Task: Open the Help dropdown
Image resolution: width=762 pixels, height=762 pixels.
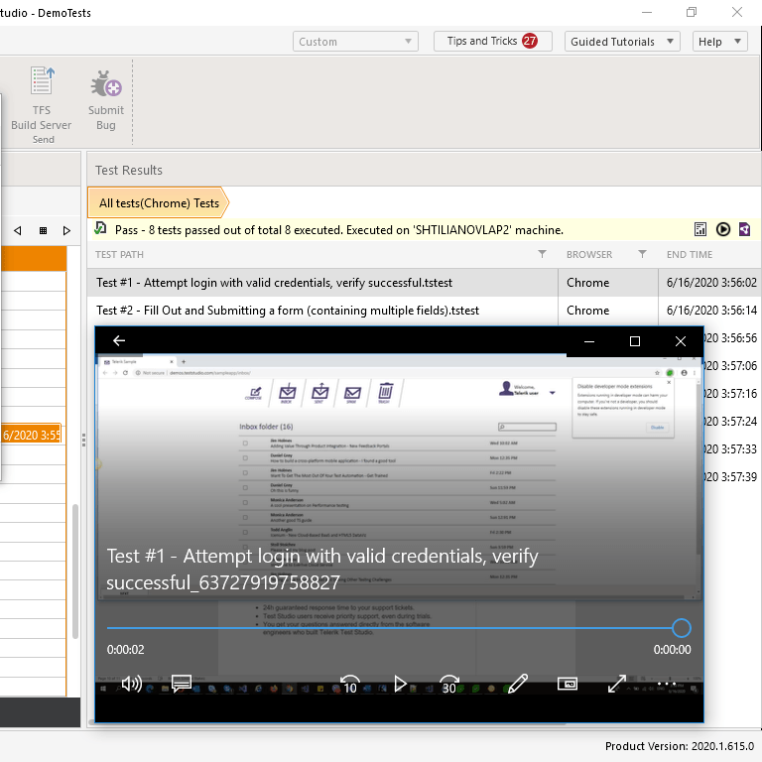Action: coord(719,42)
